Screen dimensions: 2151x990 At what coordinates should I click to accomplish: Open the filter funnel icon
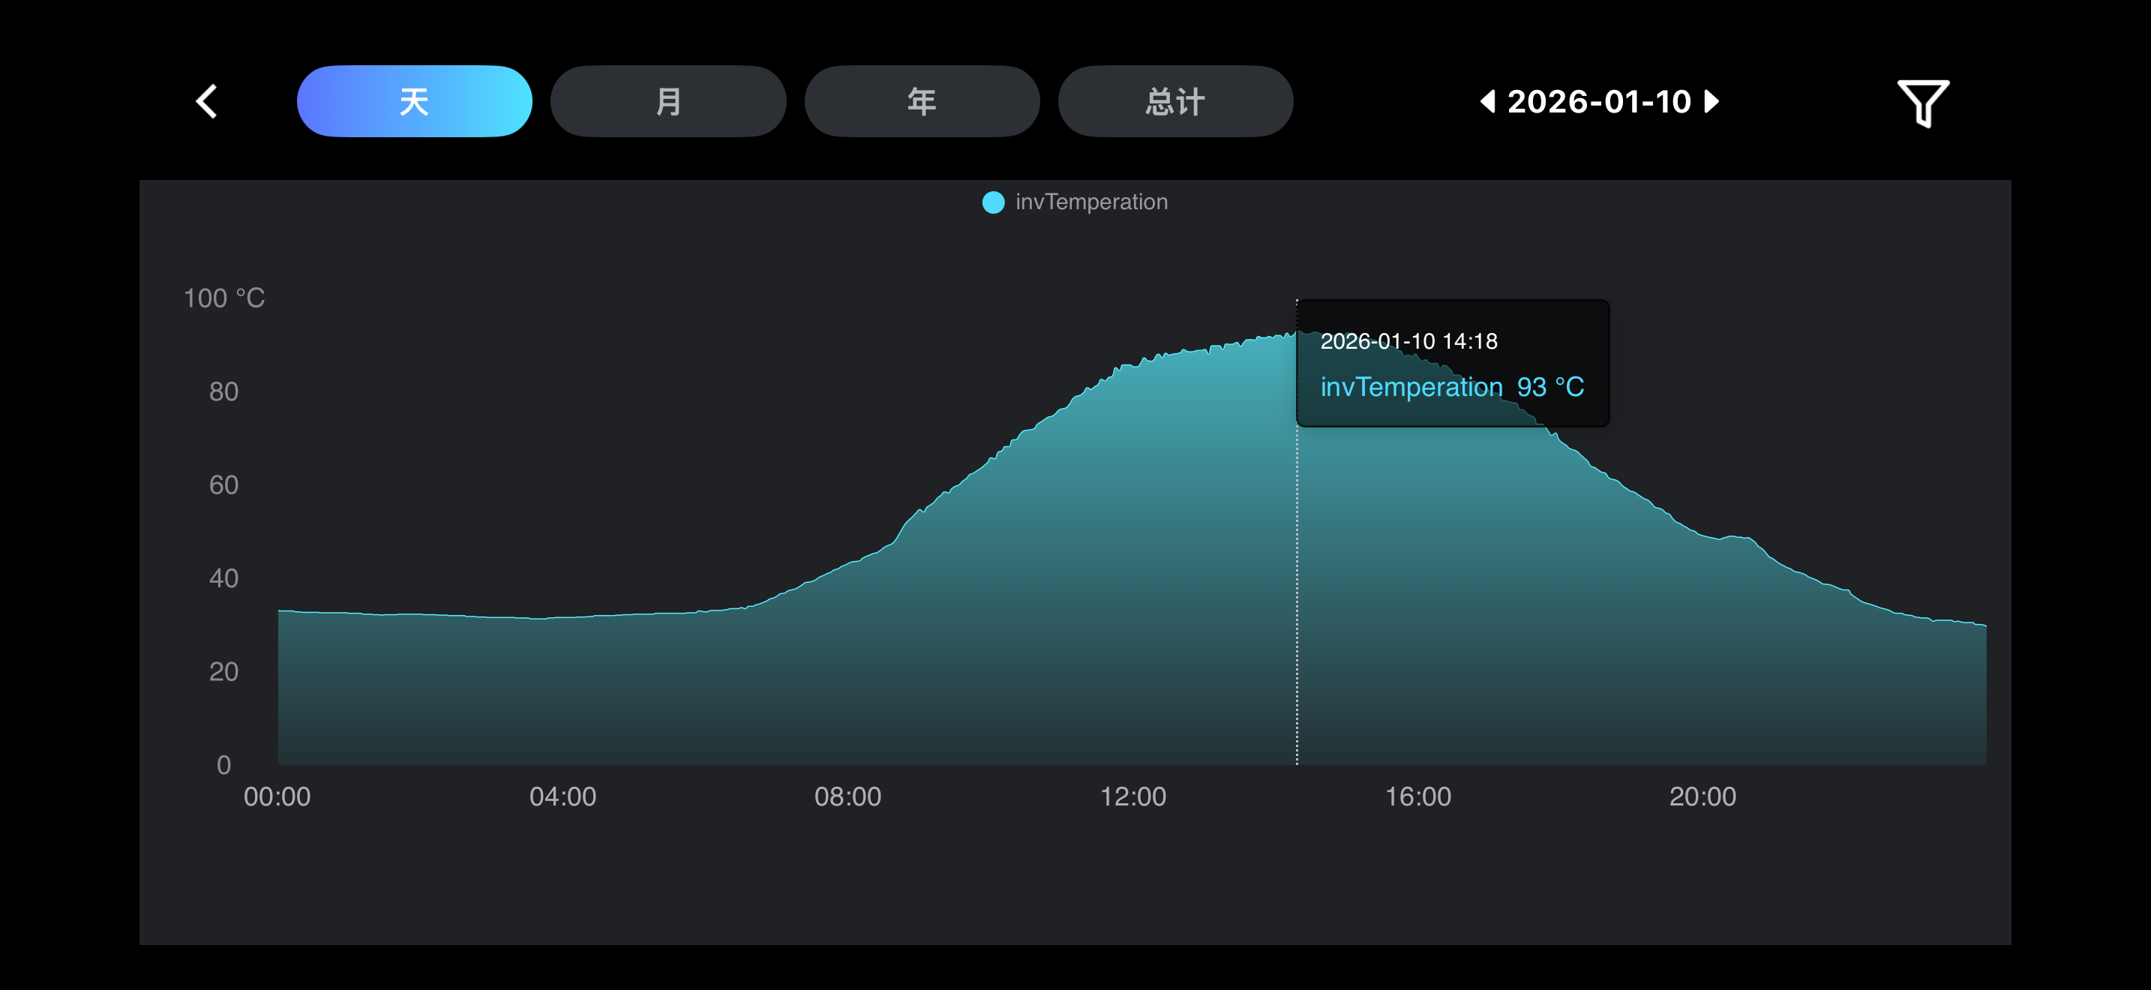point(1922,103)
